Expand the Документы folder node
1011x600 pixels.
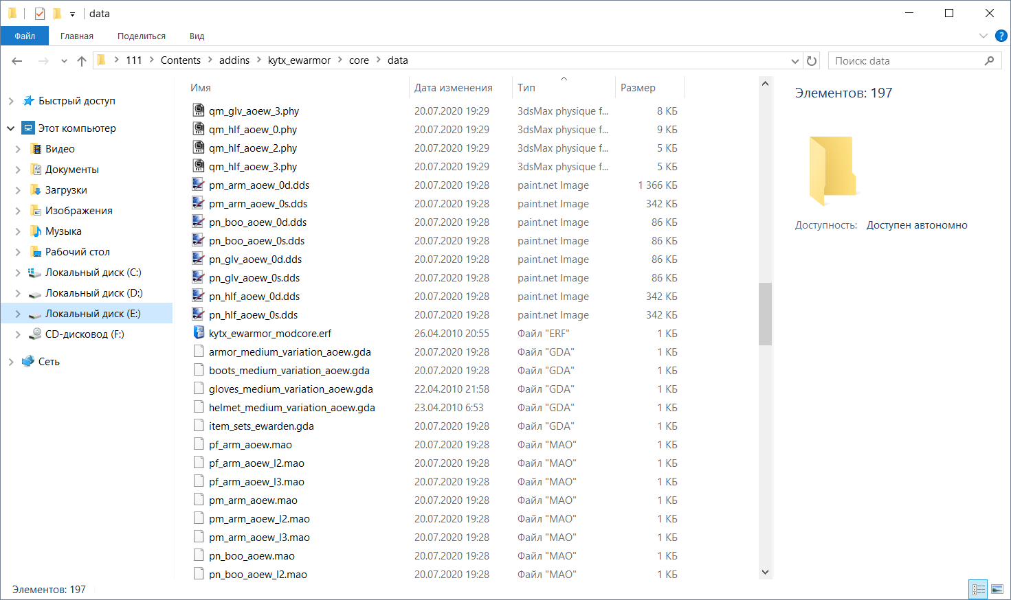18,170
